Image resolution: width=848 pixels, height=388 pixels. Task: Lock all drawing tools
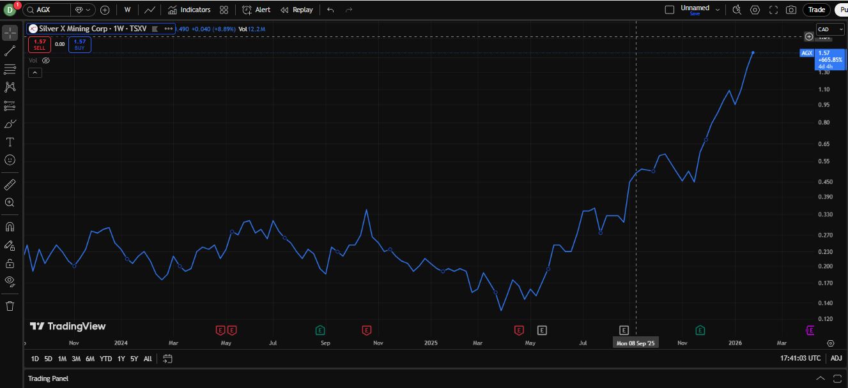[x=10, y=263]
